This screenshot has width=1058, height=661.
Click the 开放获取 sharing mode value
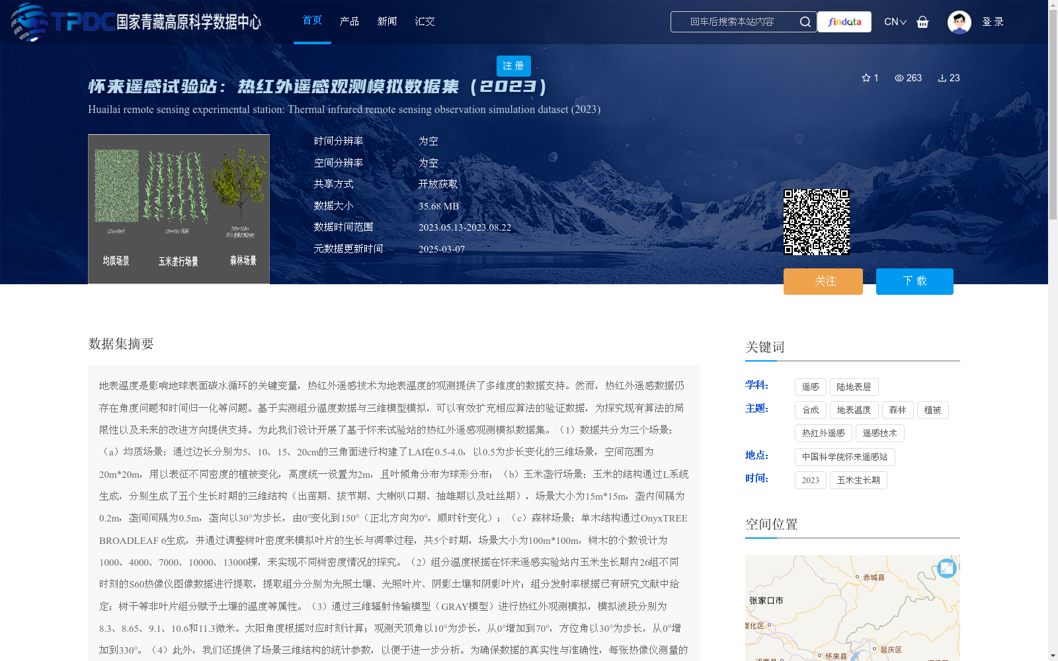(x=438, y=184)
